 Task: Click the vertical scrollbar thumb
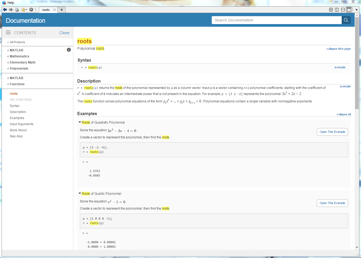click(x=357, y=64)
